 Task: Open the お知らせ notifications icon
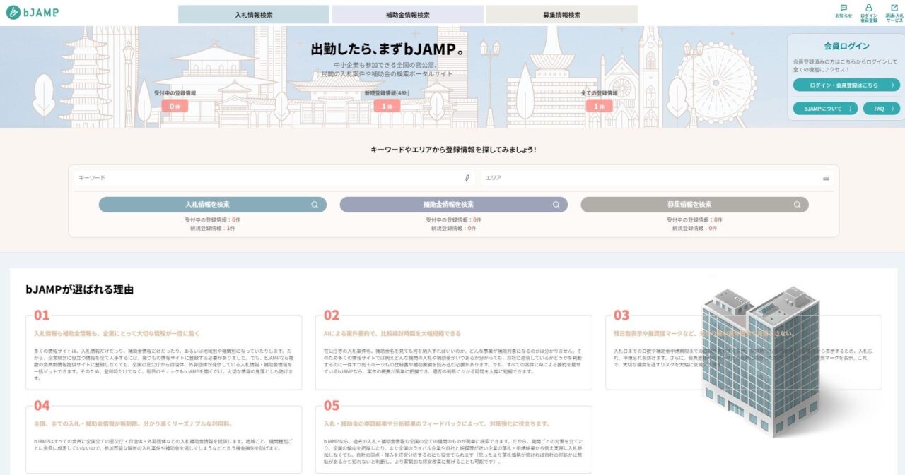pos(843,8)
